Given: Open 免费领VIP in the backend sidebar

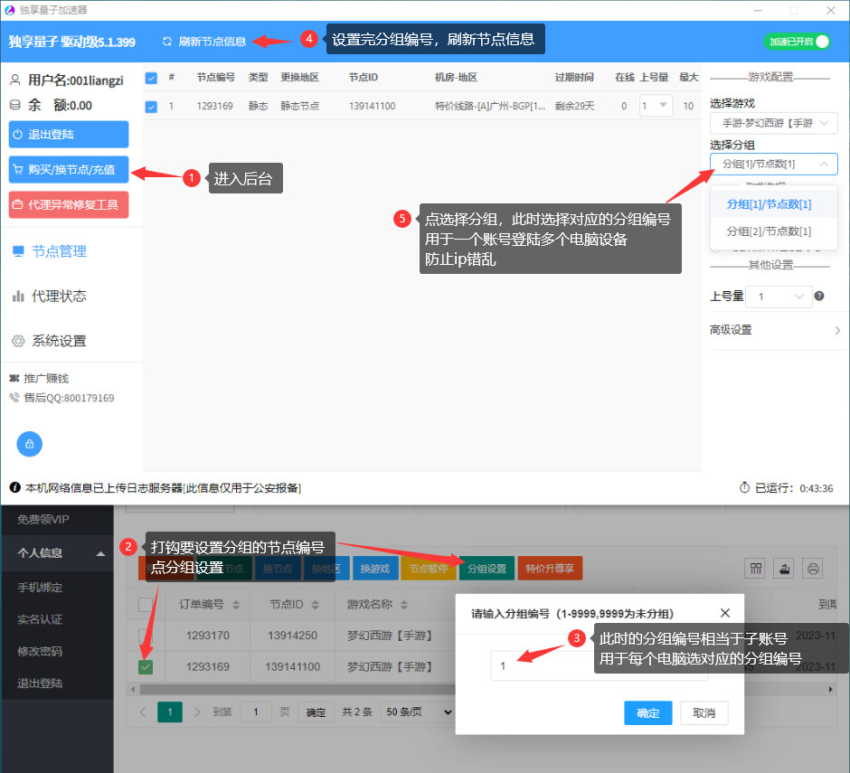Looking at the screenshot, I should click(x=43, y=519).
